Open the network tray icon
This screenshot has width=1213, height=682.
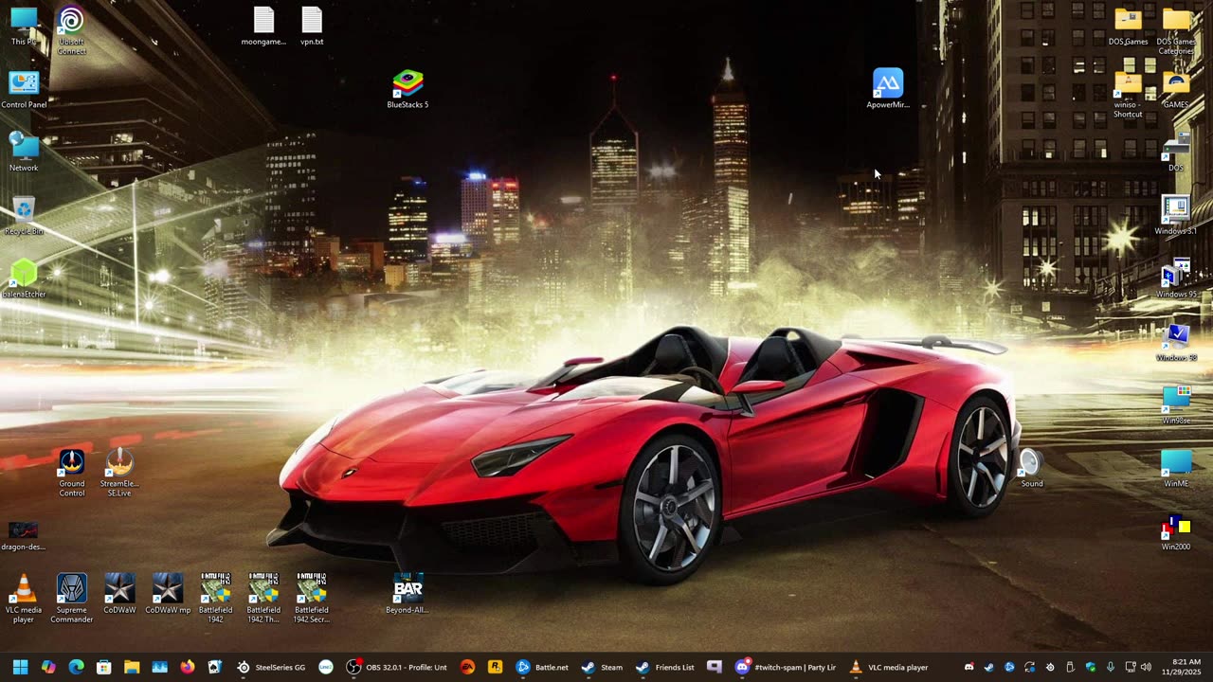coord(1131,667)
